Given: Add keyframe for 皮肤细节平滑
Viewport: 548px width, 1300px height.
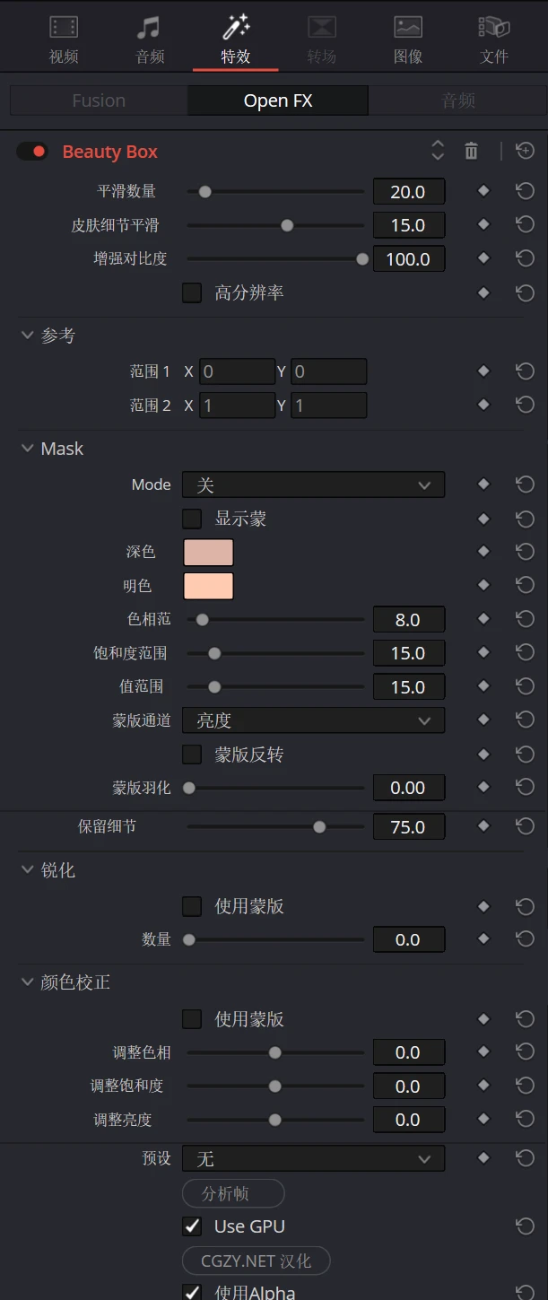Looking at the screenshot, I should (483, 224).
